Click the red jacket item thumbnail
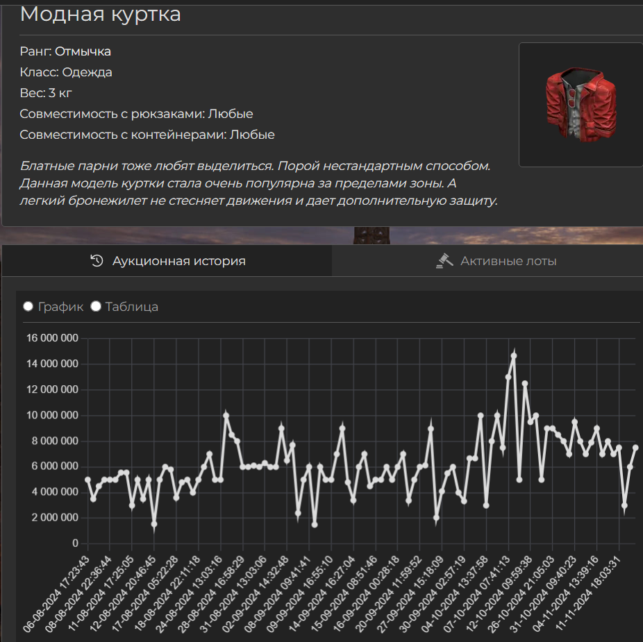643x642 pixels. (581, 105)
